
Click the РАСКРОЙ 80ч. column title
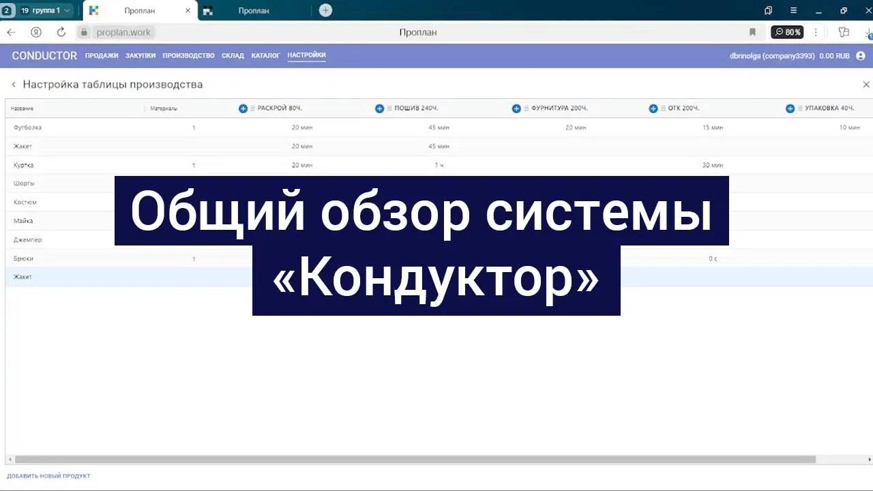point(280,108)
